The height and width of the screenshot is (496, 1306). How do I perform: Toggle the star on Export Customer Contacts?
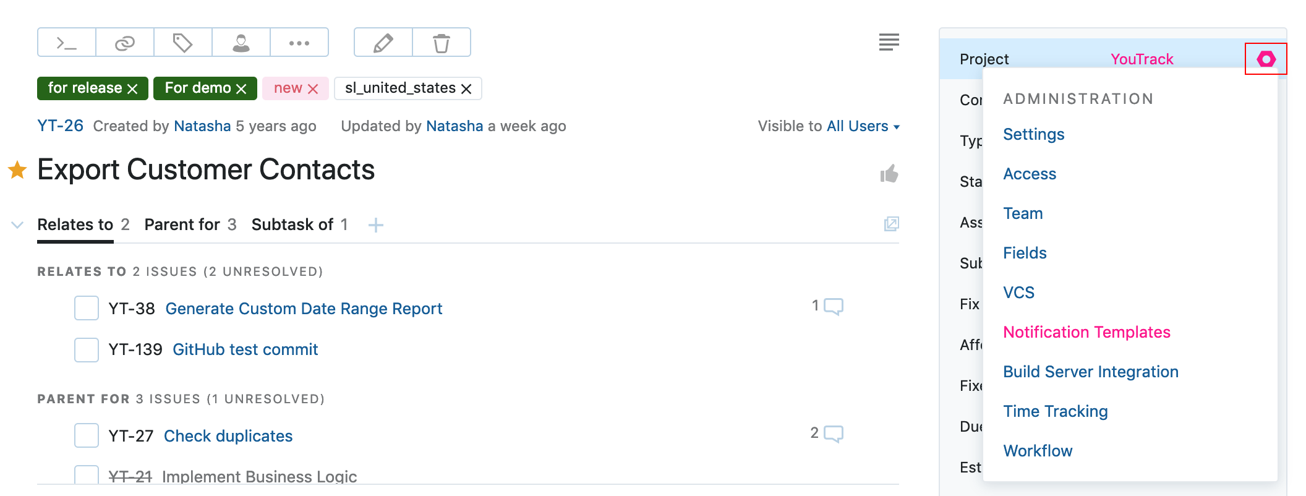tap(17, 169)
